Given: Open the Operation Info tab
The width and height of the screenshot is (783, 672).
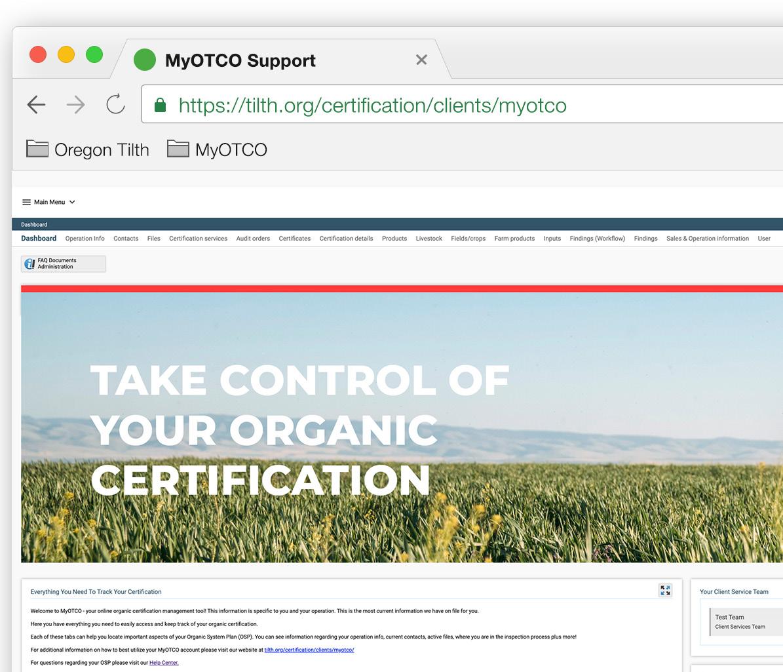Looking at the screenshot, I should click(x=85, y=239).
